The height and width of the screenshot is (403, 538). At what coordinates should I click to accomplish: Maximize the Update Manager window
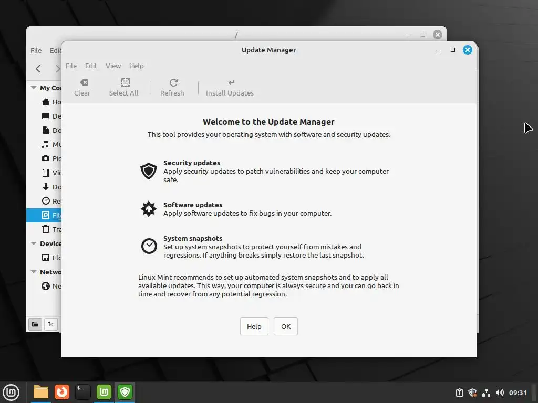(x=453, y=50)
